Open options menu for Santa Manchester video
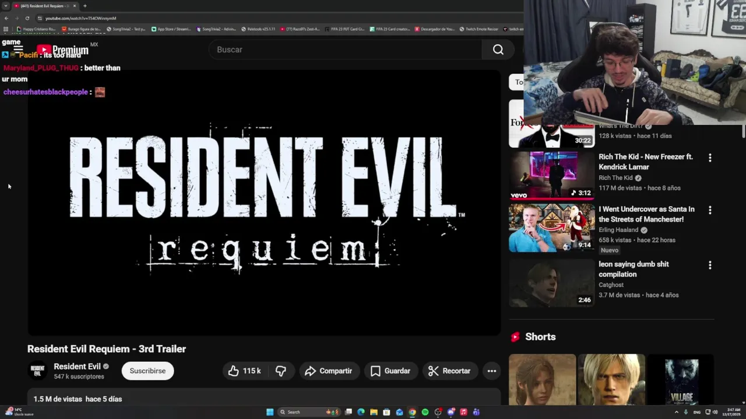Image resolution: width=746 pixels, height=419 pixels. tap(710, 210)
